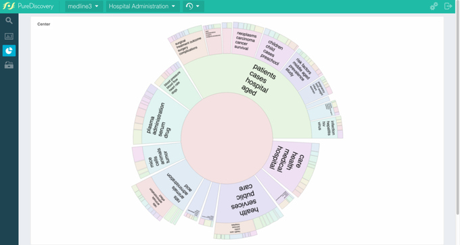
Task: Click the PureDiscovery logo
Action: pyautogui.click(x=28, y=6)
